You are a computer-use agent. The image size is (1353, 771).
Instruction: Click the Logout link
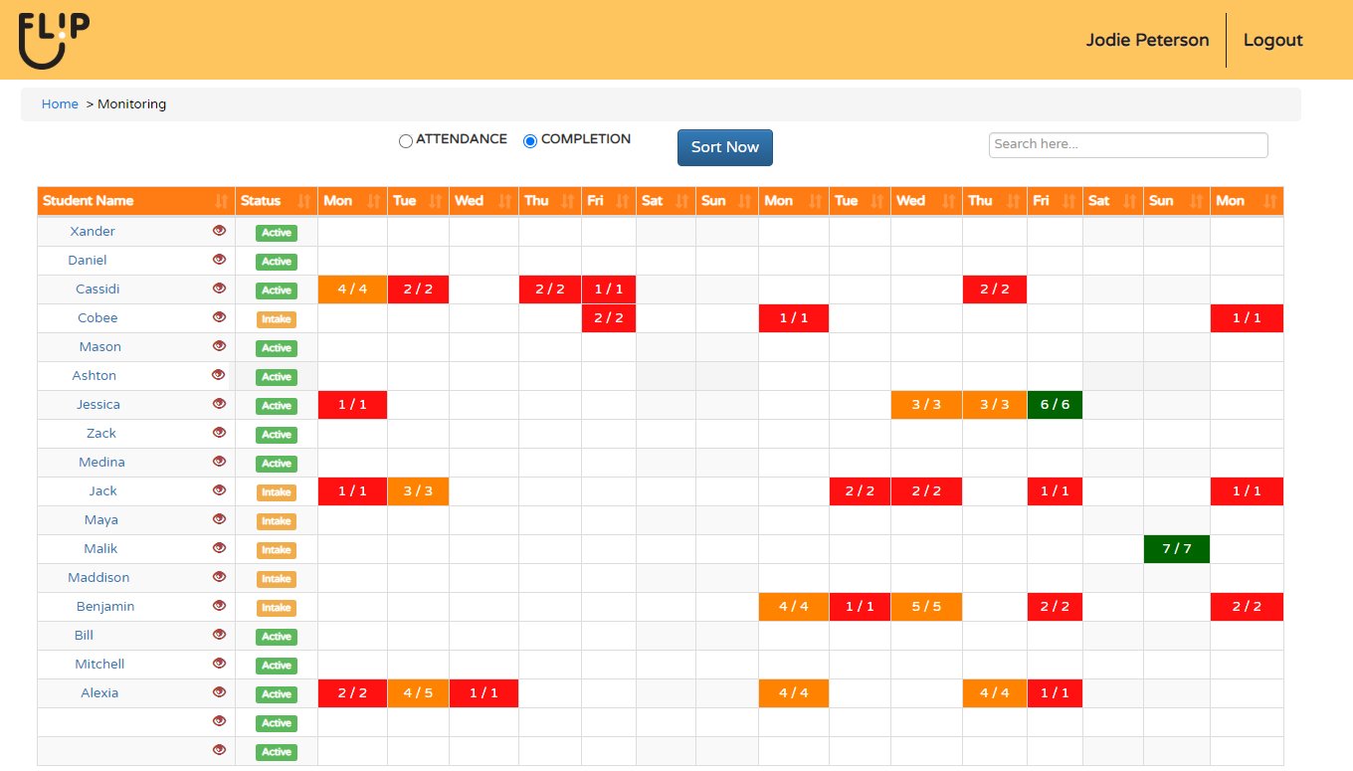click(x=1272, y=40)
